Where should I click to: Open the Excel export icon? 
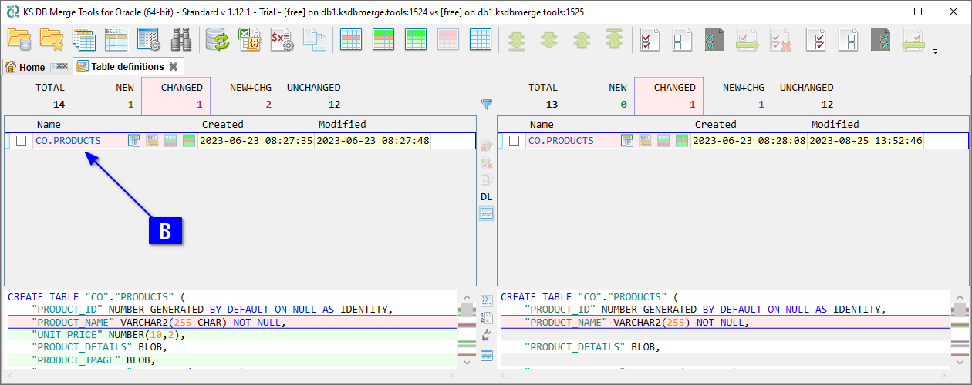[x=248, y=39]
